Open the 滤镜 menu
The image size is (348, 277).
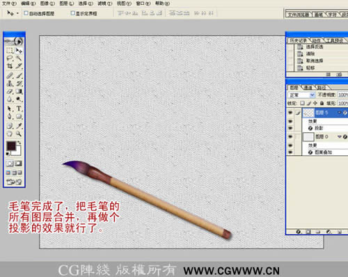105,3
